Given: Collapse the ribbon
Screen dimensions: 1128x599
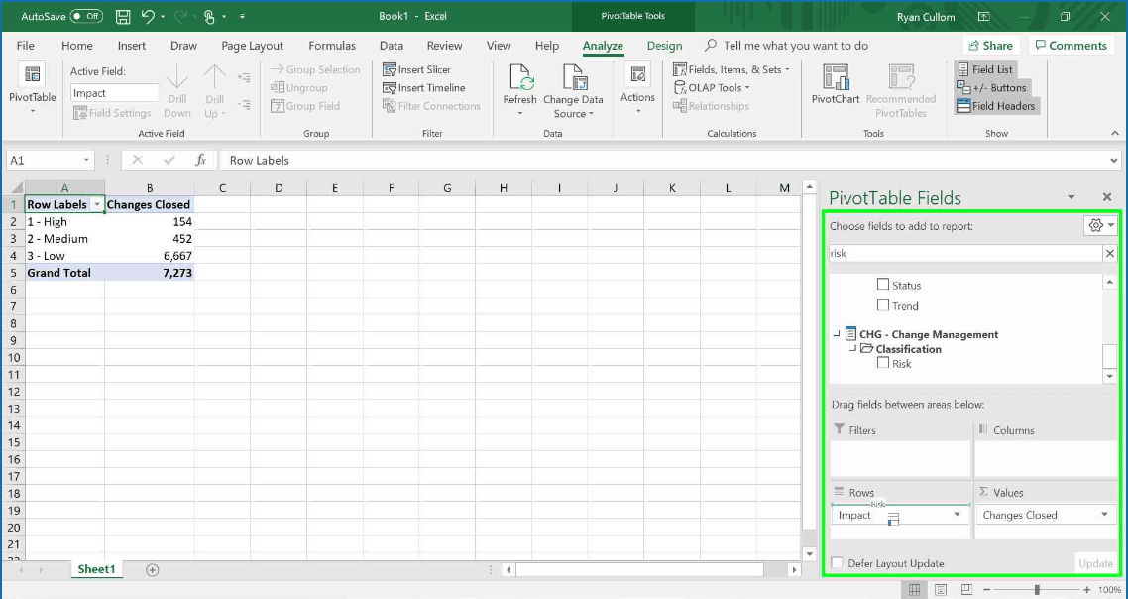Looking at the screenshot, I should pos(1115,133).
